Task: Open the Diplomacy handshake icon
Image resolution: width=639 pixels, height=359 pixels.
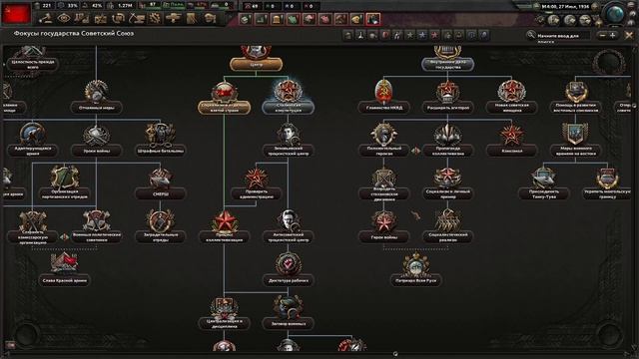Action: pos(100,18)
